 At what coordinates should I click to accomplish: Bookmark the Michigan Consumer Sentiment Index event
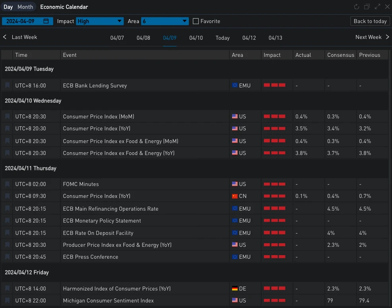point(7,300)
